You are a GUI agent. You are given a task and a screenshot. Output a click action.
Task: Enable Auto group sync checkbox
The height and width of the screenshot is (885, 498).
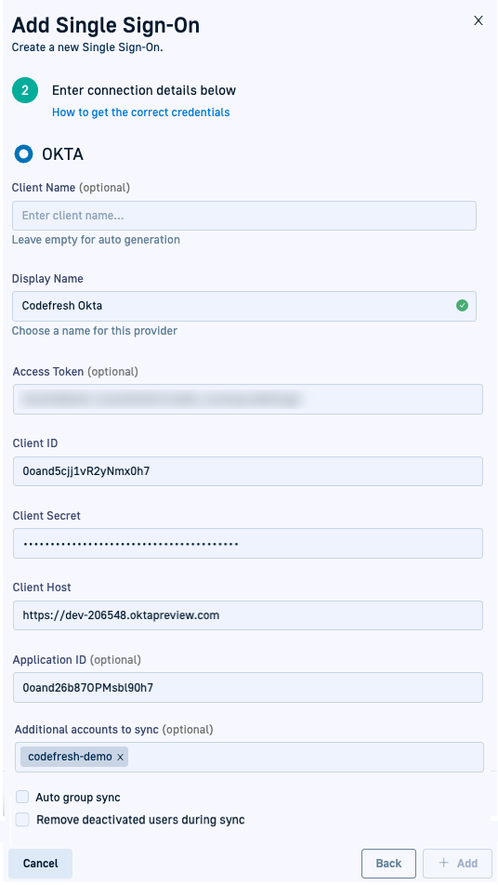click(22, 797)
